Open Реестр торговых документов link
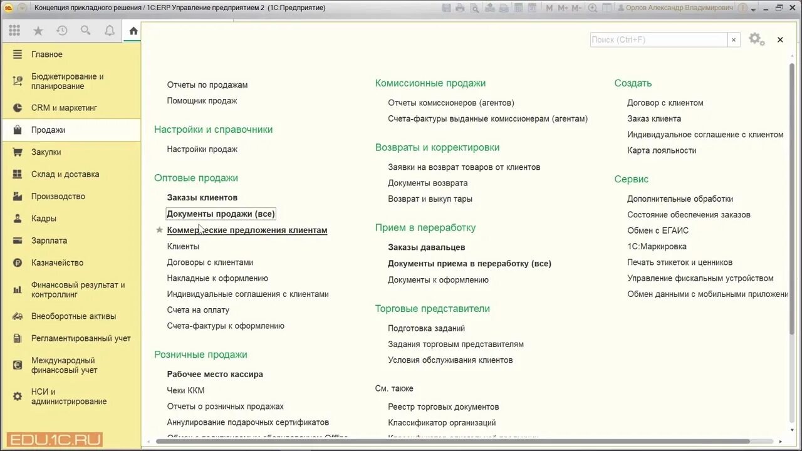The image size is (802, 451). (x=444, y=407)
